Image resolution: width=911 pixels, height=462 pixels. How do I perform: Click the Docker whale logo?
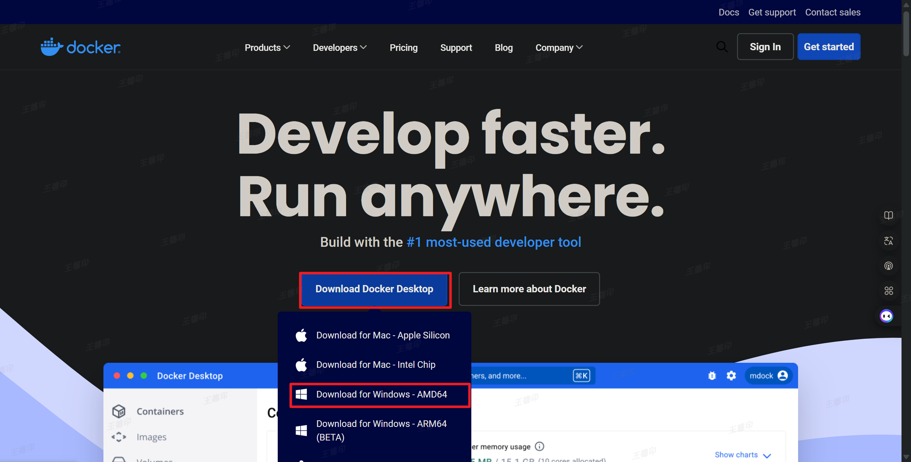(80, 47)
